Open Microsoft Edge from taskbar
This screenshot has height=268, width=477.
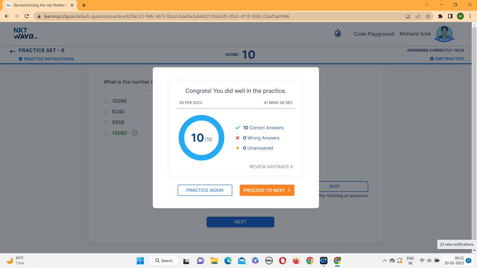228,261
